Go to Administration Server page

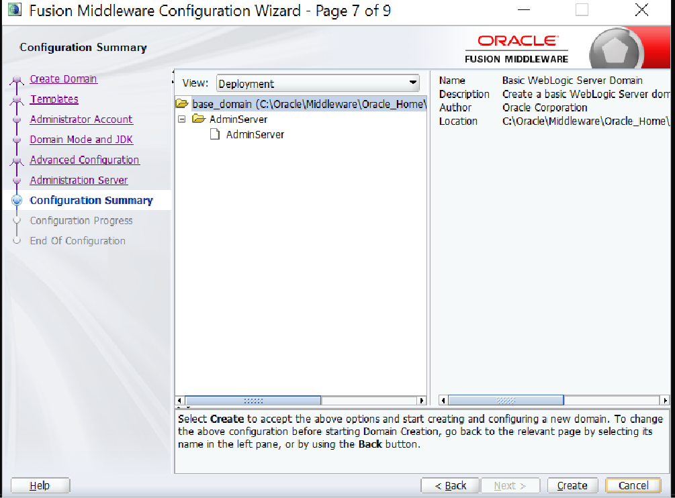click(79, 180)
